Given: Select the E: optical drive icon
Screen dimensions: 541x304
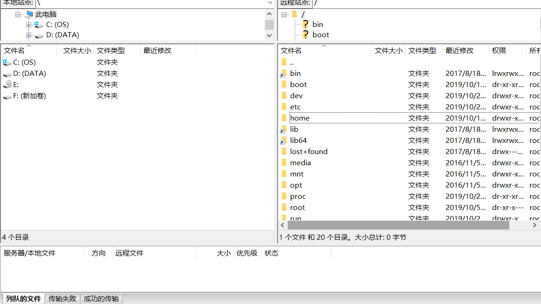Looking at the screenshot, I should click(7, 85).
